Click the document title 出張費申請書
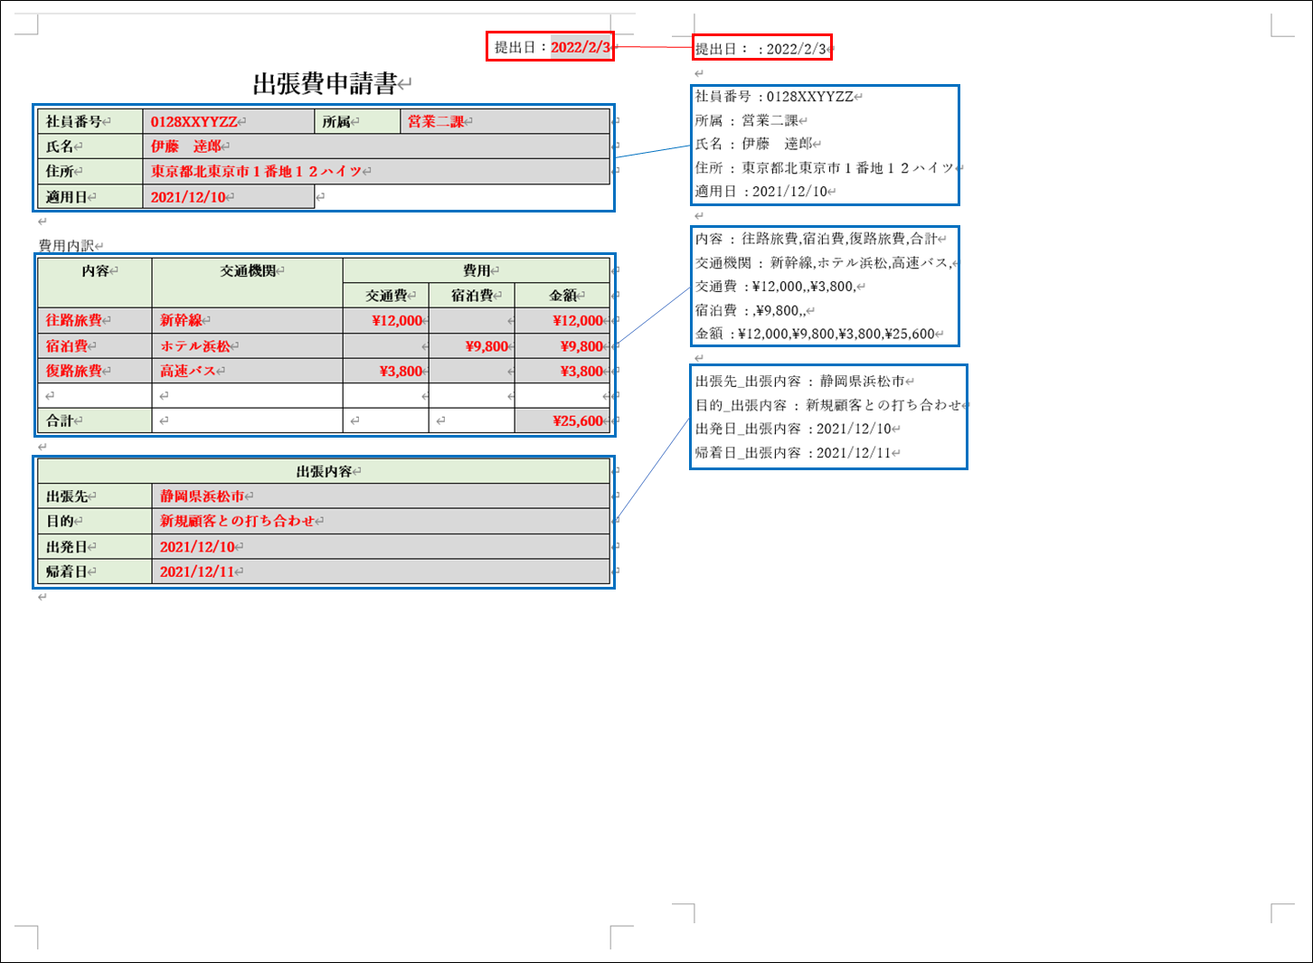Screen dimensions: 1313x963 (x=326, y=84)
